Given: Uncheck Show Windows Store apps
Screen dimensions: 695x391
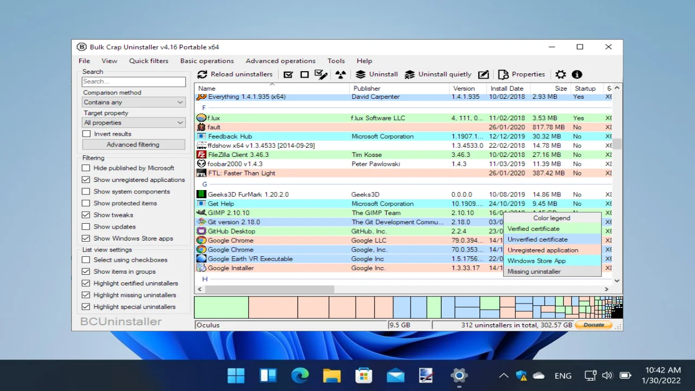Looking at the screenshot, I should click(x=86, y=238).
